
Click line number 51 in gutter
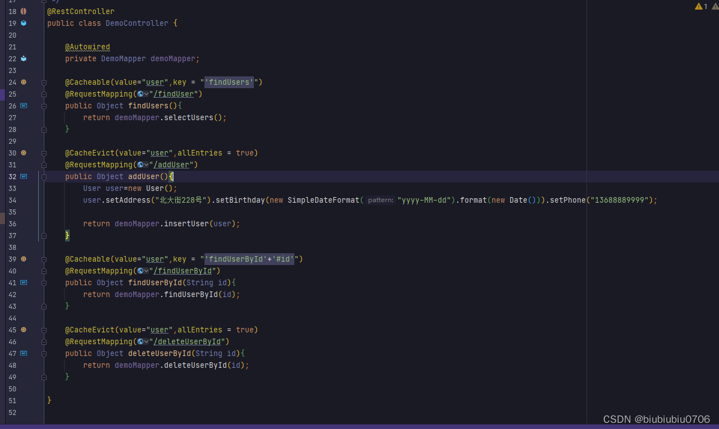(12, 400)
